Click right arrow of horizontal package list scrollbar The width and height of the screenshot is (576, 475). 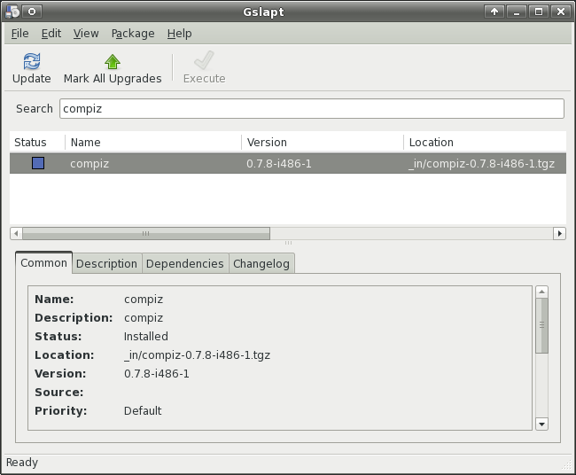(x=559, y=233)
